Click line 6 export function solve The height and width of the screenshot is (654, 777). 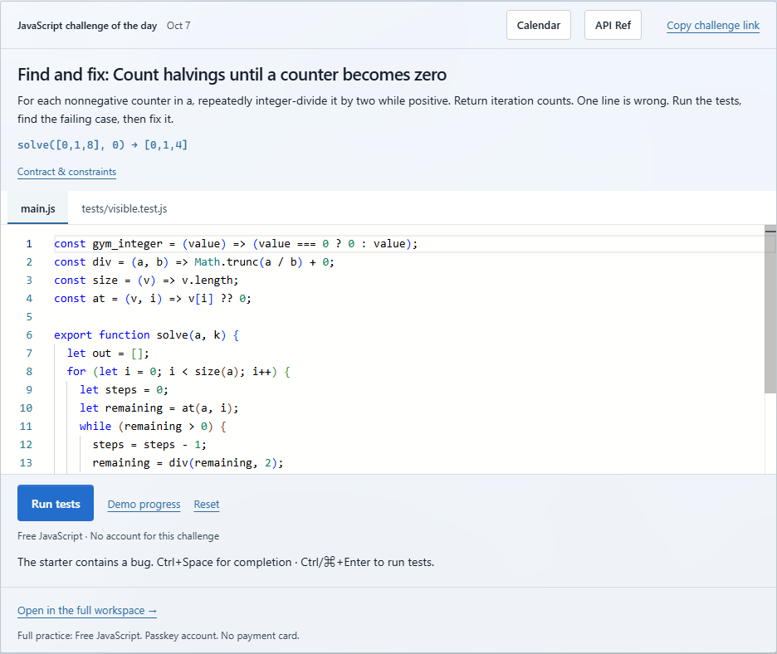coord(147,335)
